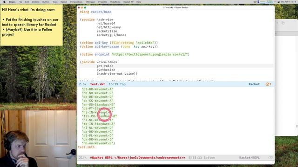Open the Options menu
Viewport: 298px width, 167px height.
[35, 2]
